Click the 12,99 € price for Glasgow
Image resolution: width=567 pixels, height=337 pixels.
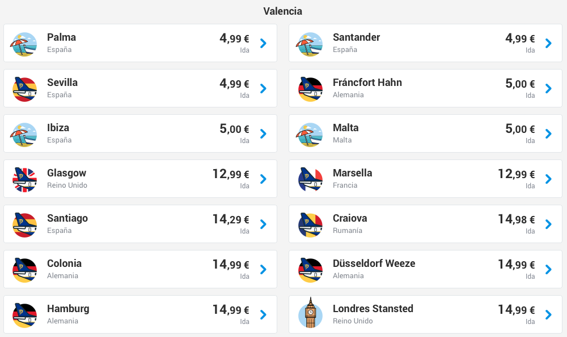click(x=231, y=174)
